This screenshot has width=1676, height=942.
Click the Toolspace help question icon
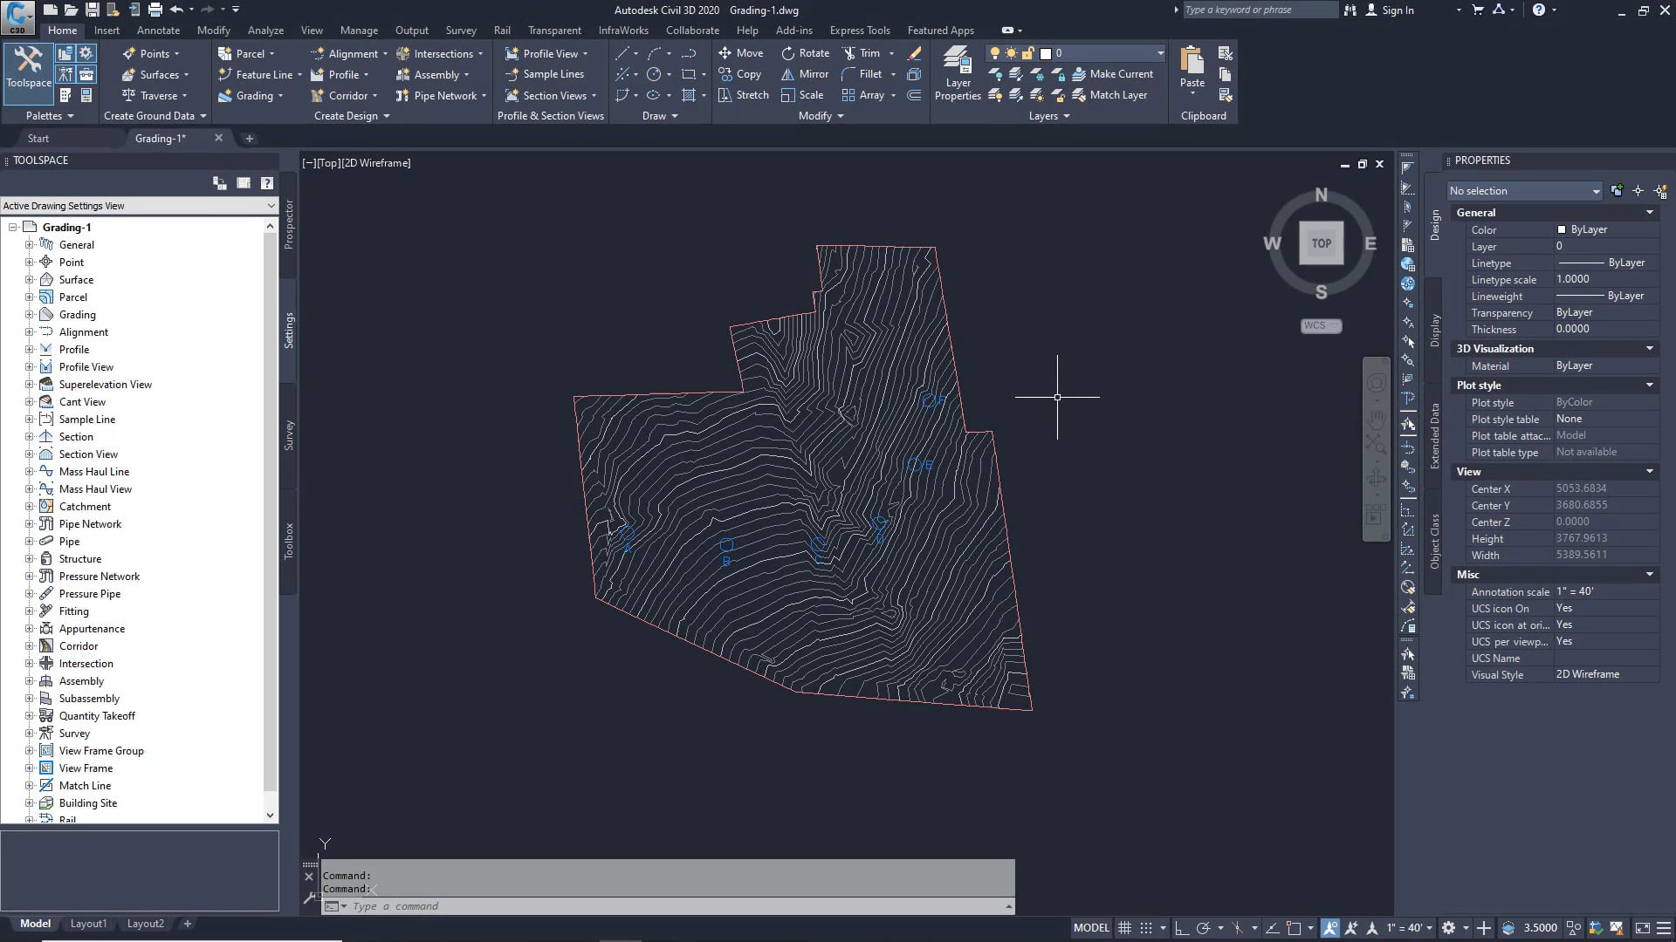pyautogui.click(x=267, y=183)
